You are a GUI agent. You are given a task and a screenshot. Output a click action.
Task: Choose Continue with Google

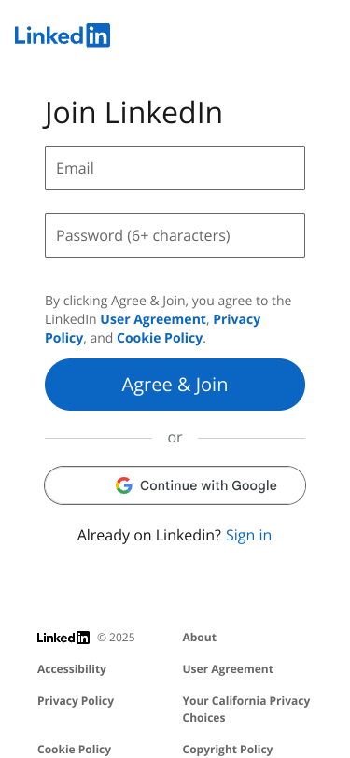click(x=175, y=485)
